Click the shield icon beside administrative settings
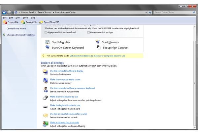Screen dimensions: 198x132 click(x=4, y=35)
